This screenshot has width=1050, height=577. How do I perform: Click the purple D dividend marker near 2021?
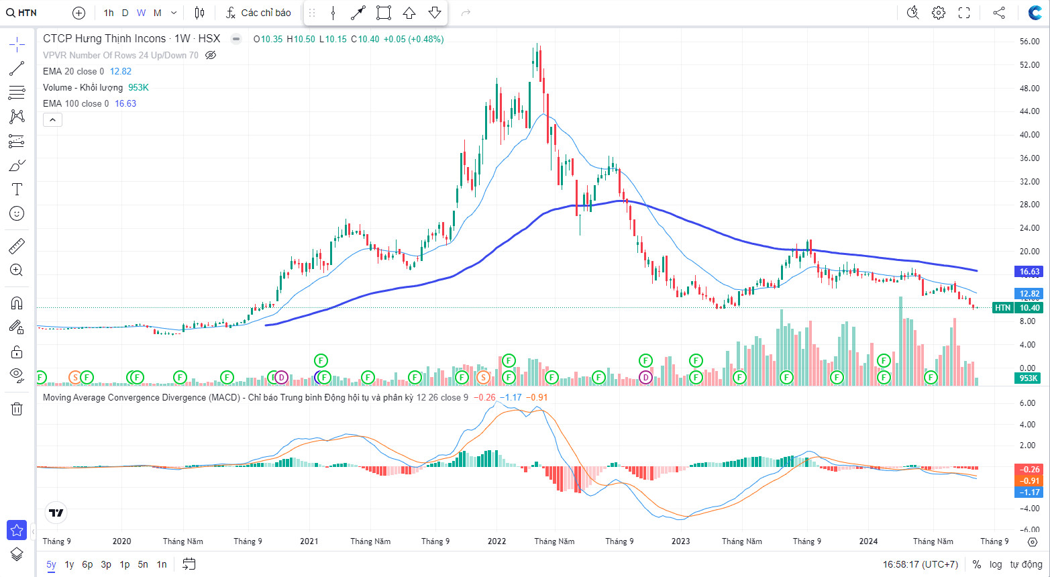(281, 378)
